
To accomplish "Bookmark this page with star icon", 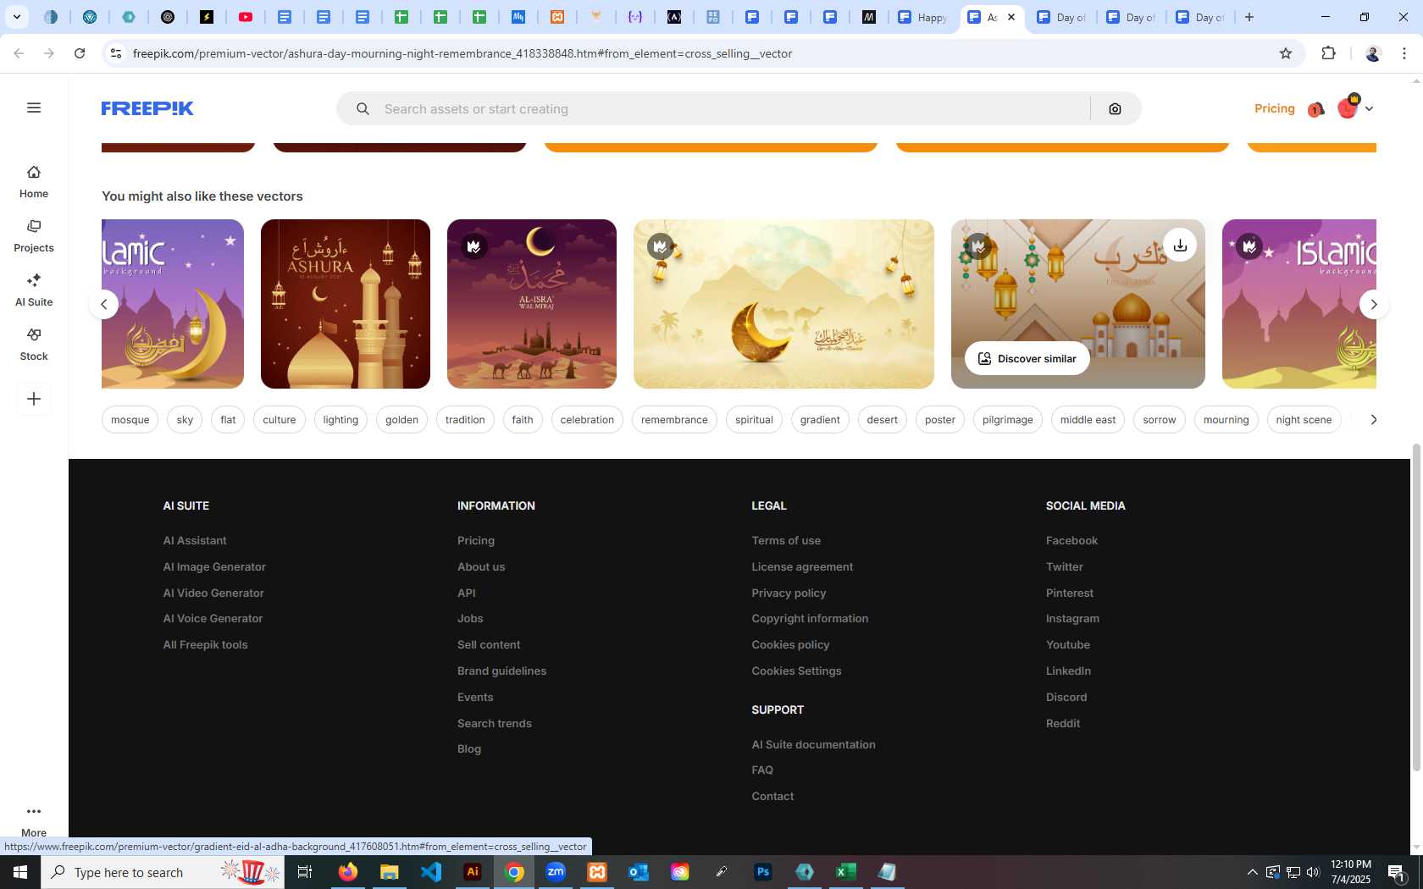I will [1286, 53].
